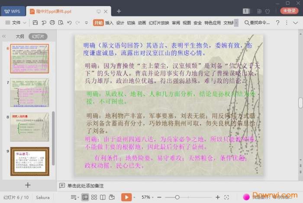The image size is (303, 203).
Task: Select the 审阅 ribbon tab
Action: pos(176,23)
